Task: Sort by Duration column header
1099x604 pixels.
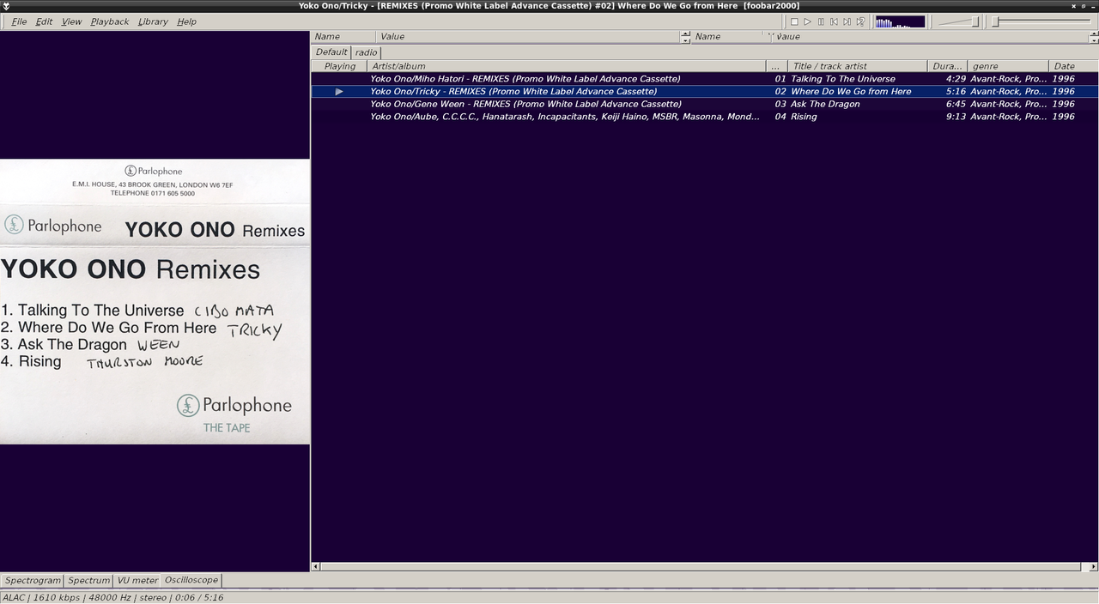Action: pyautogui.click(x=947, y=66)
